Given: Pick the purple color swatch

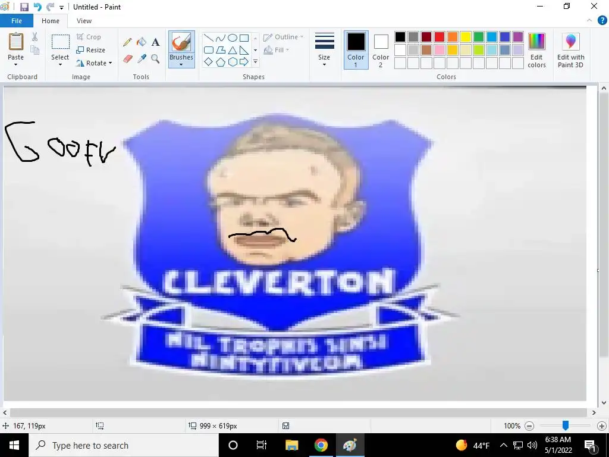Looking at the screenshot, I should tap(518, 37).
